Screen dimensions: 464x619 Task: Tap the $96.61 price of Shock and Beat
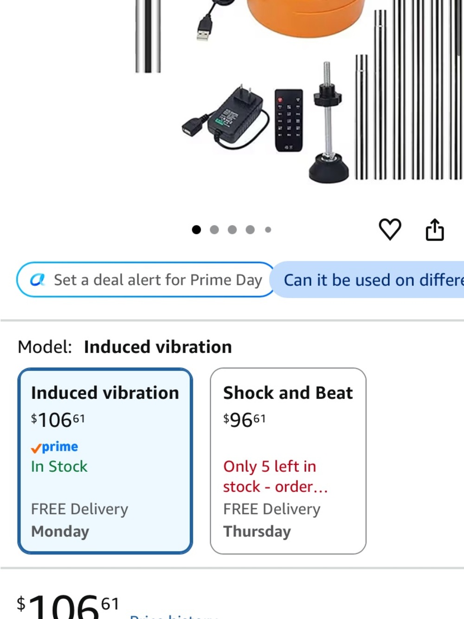244,420
